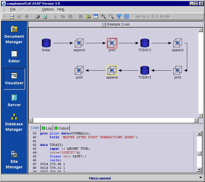Click the Example 2.sas document title
The image size is (205, 182).
tap(116, 24)
